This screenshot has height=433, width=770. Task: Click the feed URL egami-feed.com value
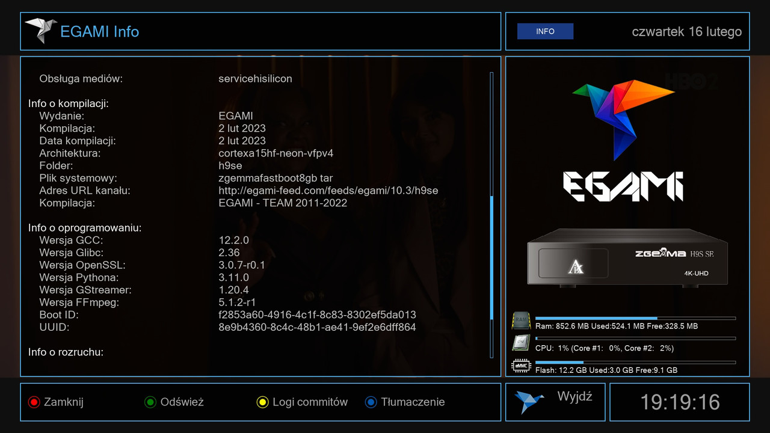pos(328,191)
